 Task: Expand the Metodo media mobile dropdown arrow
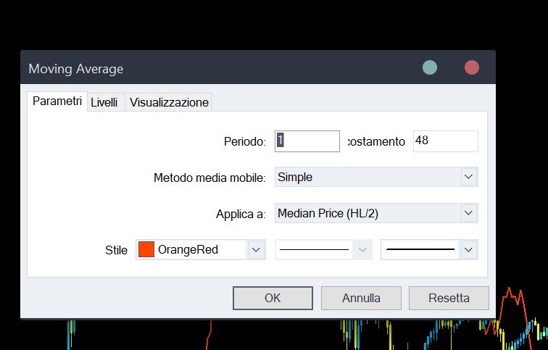469,177
